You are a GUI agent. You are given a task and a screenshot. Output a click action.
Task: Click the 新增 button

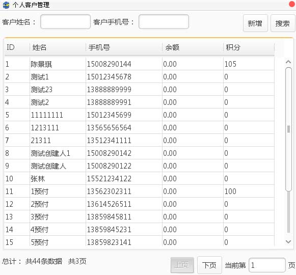point(255,23)
